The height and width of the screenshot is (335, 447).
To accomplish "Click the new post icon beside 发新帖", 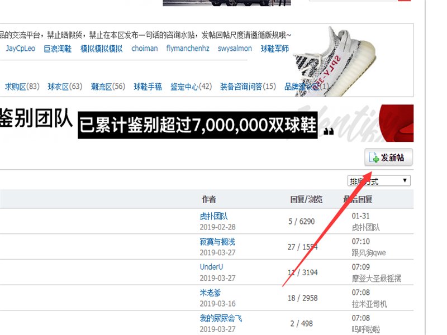I will pos(374,158).
